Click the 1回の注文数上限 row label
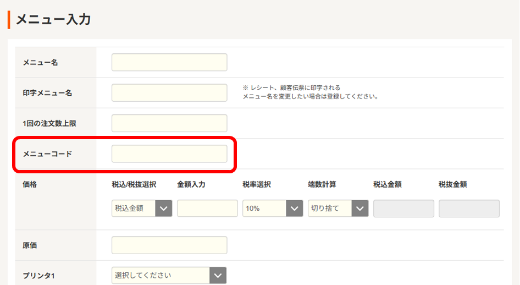Viewport: 520px width, 285px height. pyautogui.click(x=49, y=124)
